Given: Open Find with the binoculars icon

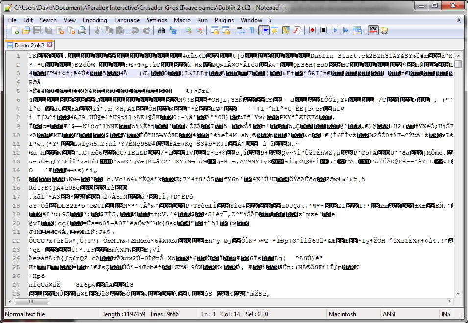Looking at the screenshot, I should click(x=161, y=31).
